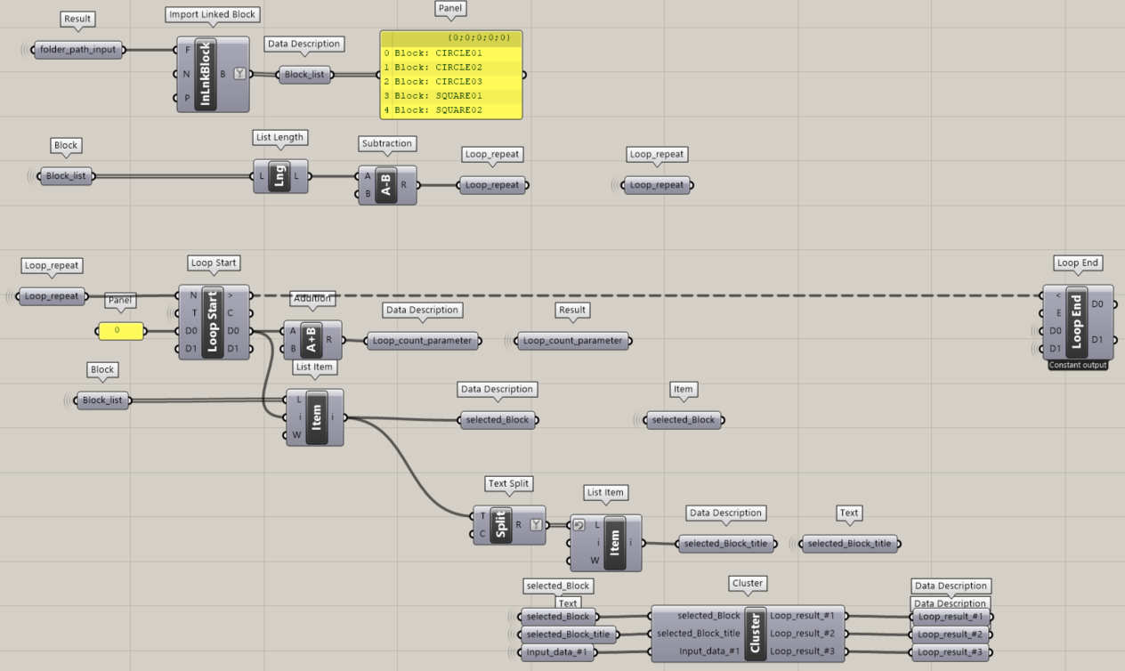Select the Loop Start component

pyautogui.click(x=212, y=321)
